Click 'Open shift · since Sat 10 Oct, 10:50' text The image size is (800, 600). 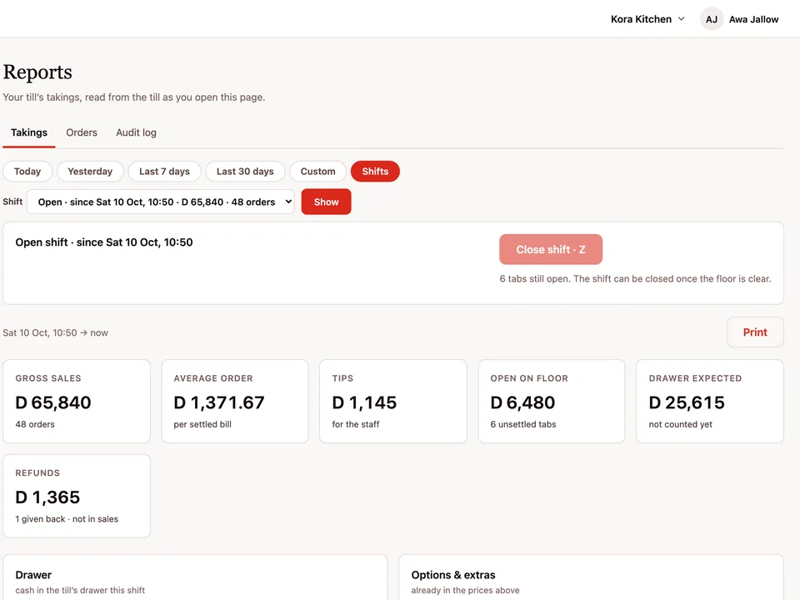(x=104, y=242)
